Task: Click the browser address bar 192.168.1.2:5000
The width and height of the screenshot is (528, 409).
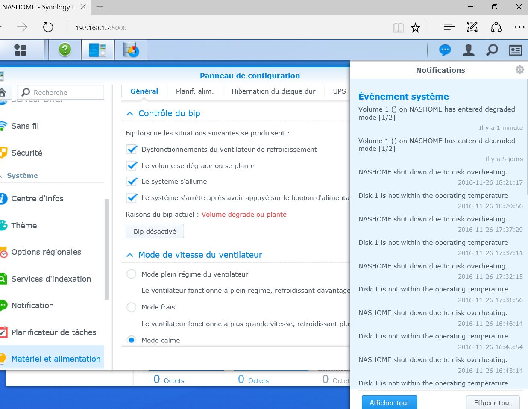Action: [x=101, y=28]
